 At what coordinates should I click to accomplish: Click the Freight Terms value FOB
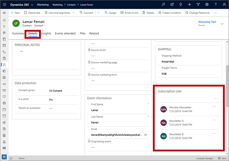click(164, 74)
